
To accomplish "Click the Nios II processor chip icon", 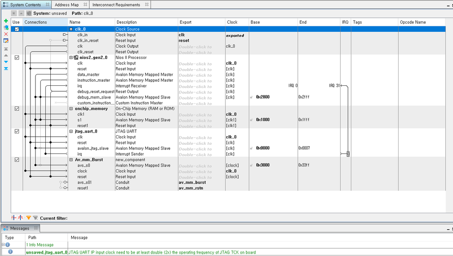I will (76, 58).
